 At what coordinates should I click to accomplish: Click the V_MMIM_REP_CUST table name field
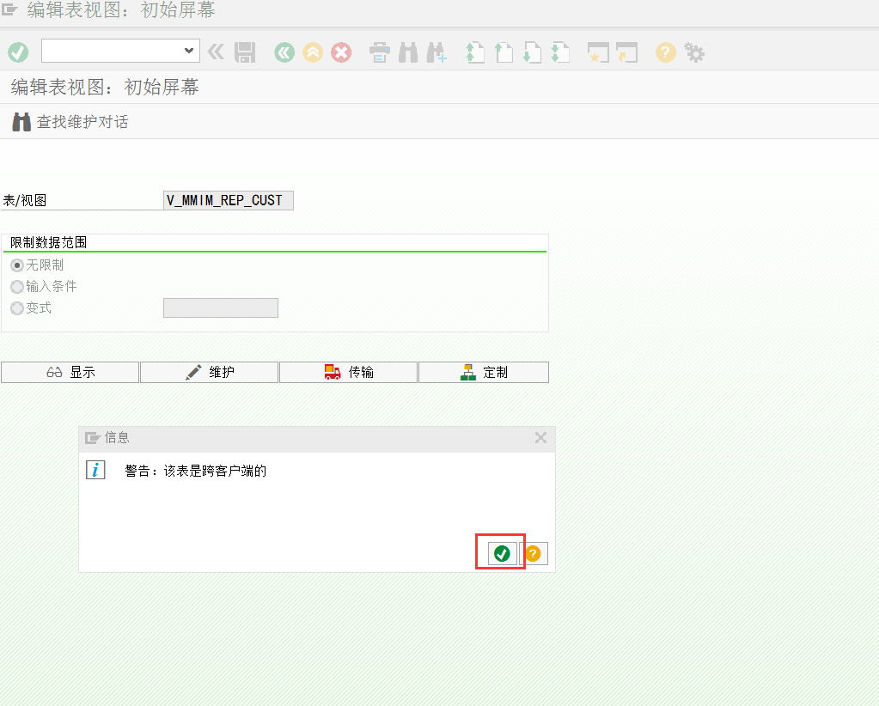pyautogui.click(x=227, y=199)
